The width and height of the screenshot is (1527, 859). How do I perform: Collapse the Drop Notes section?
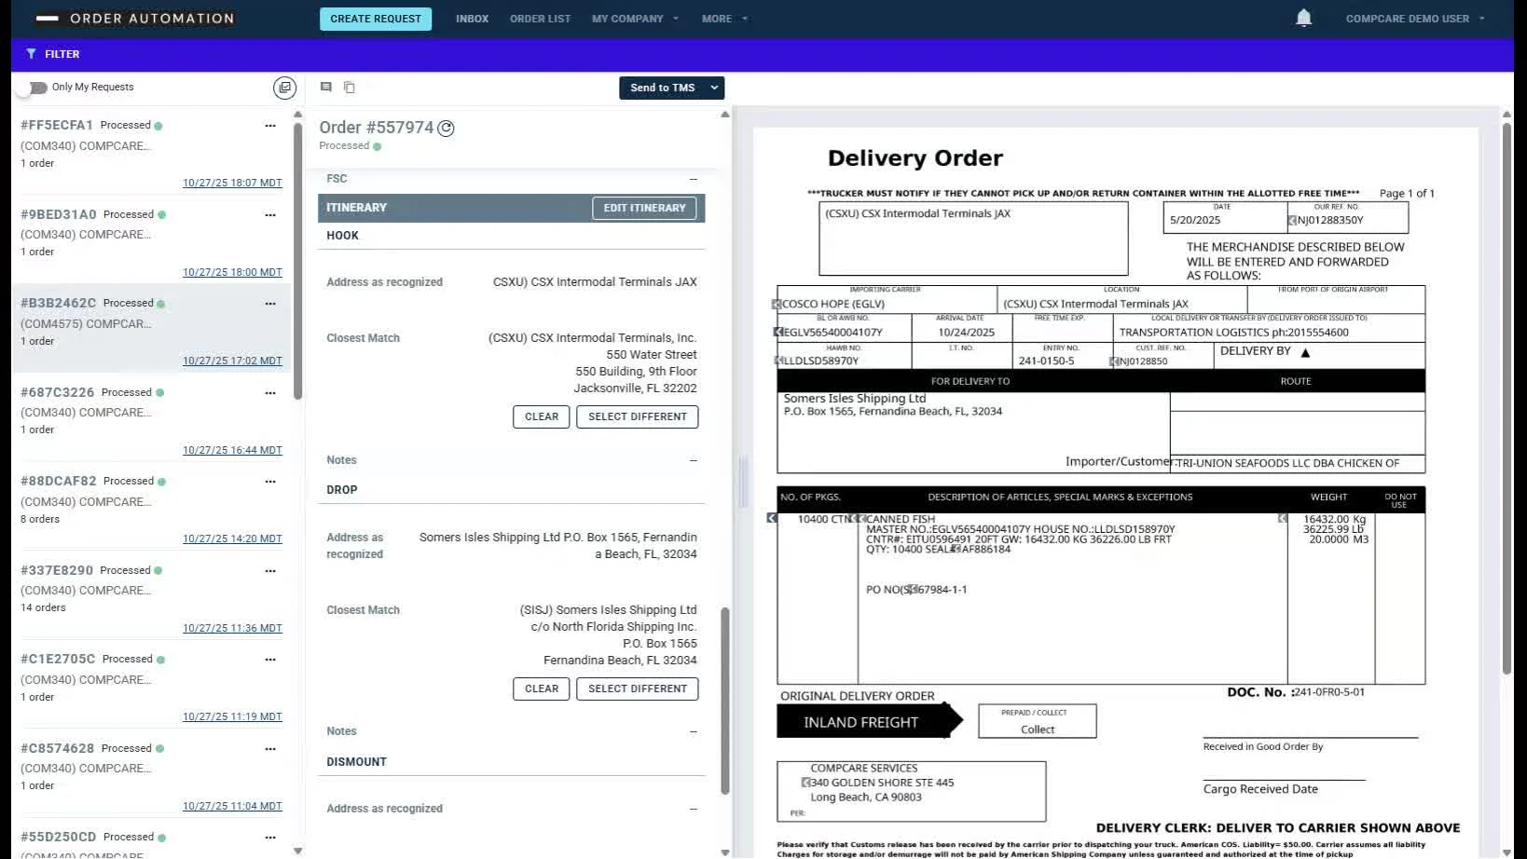(x=694, y=731)
